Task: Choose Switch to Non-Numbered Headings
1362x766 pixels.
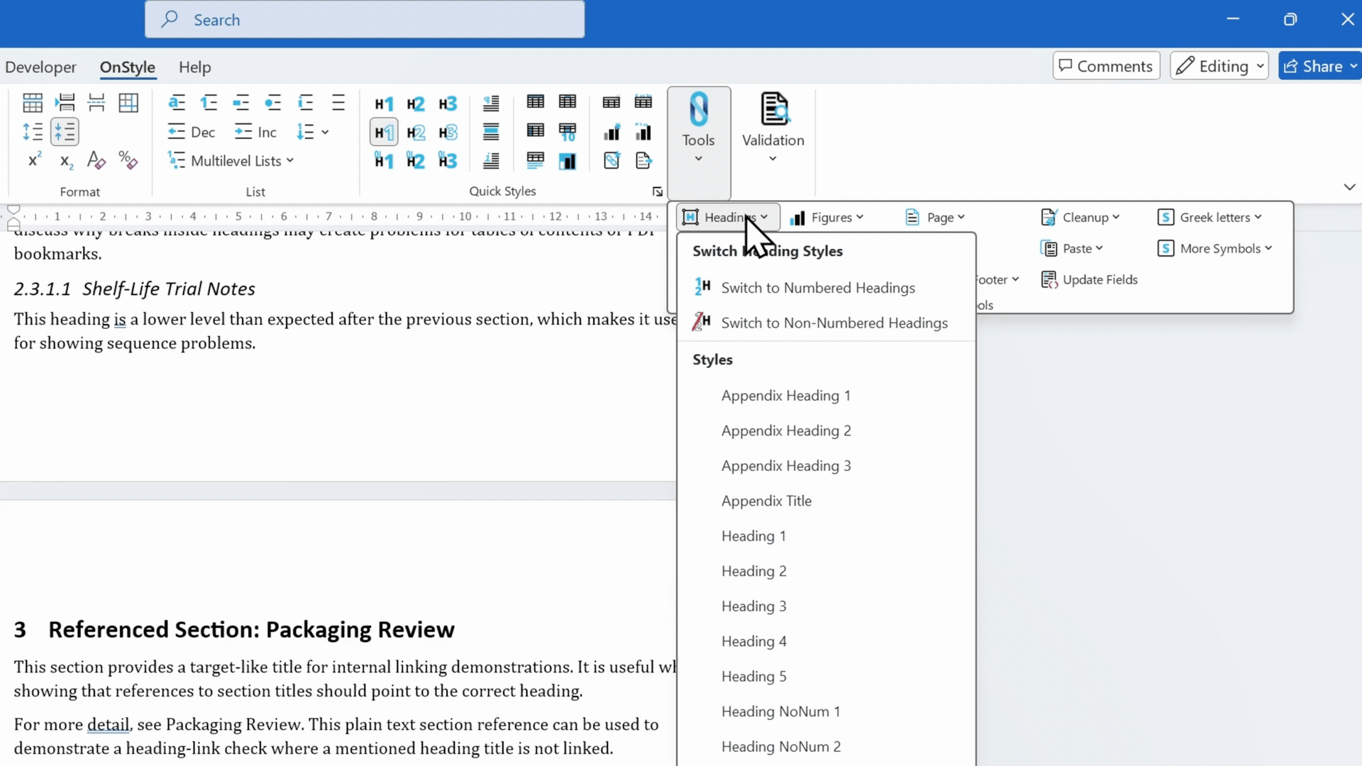Action: (x=826, y=323)
